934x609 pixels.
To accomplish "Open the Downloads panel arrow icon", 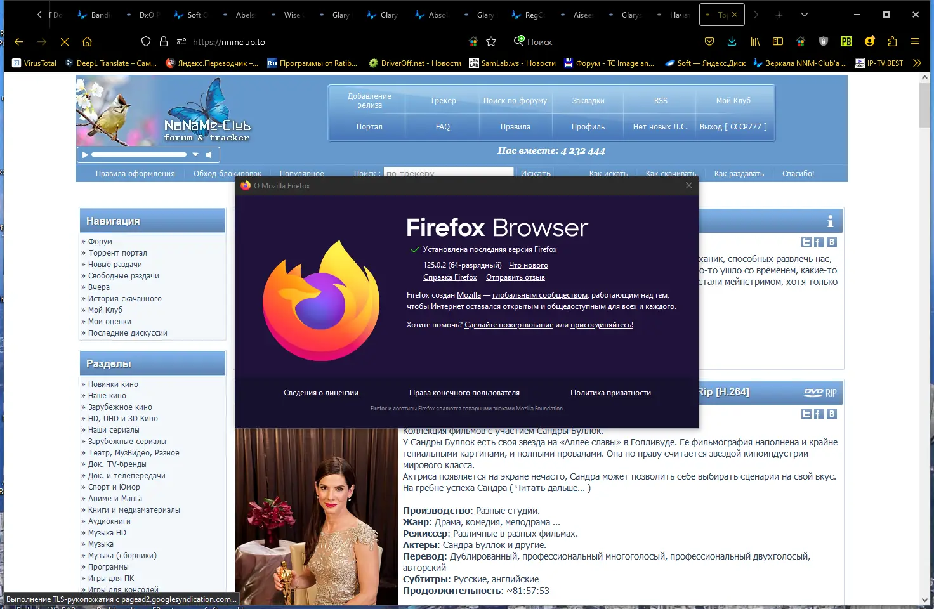I will 732,42.
